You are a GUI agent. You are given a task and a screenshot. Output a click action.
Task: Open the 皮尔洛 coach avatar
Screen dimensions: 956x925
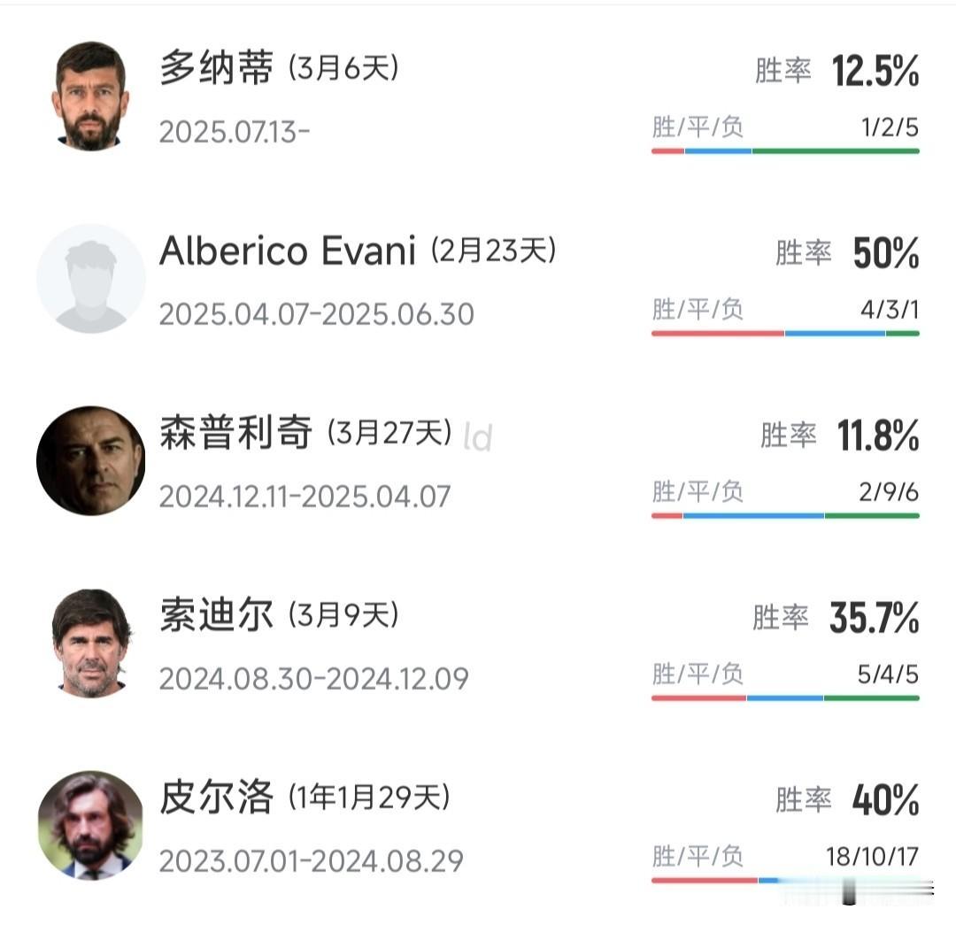[x=91, y=825]
